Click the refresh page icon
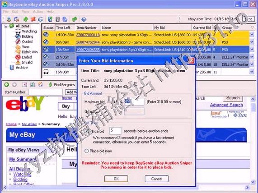258x193 pixels. [x=33, y=85]
